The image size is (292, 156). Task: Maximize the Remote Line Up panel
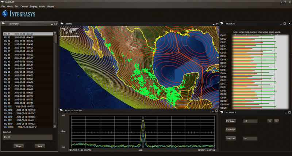[x=217, y=110]
